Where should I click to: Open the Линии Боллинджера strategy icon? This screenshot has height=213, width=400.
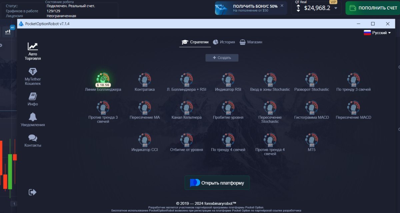pos(103,79)
